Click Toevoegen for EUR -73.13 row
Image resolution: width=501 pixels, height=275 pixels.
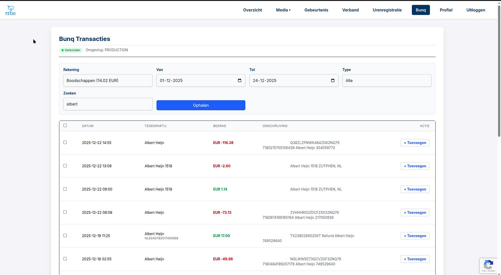(x=415, y=212)
